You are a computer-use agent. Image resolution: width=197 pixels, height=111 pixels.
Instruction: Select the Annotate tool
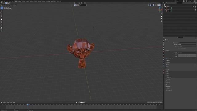point(2,25)
